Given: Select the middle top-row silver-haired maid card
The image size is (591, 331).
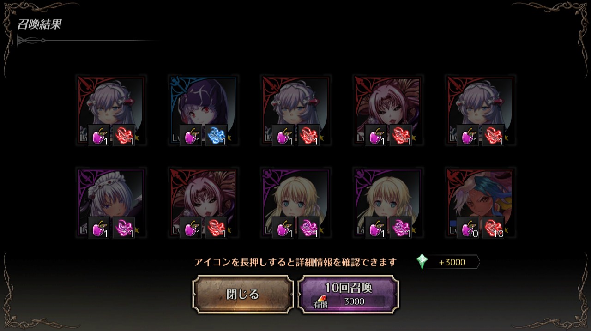Looking at the screenshot, I should point(295,110).
